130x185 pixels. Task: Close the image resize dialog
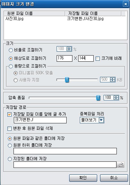[125, 4]
